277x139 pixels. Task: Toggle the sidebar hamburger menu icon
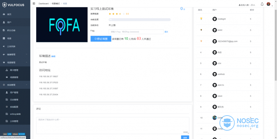coord(34,3)
